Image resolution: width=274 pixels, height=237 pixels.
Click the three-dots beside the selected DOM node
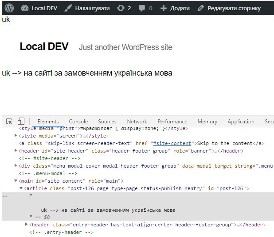[x=5, y=196]
